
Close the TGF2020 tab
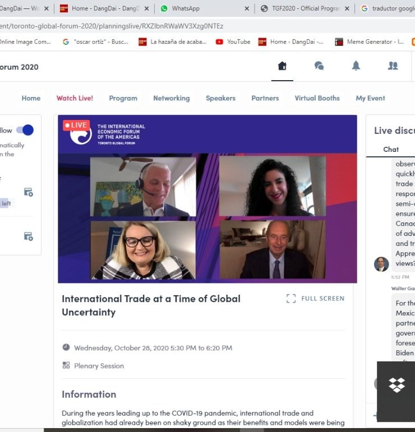point(347,8)
